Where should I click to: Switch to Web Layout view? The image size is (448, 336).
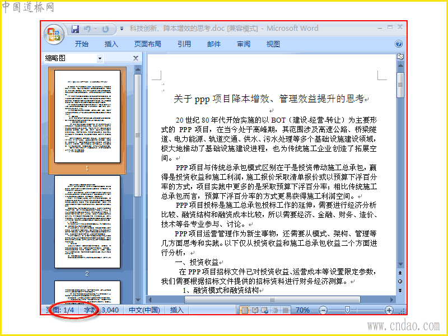[x=265, y=310]
